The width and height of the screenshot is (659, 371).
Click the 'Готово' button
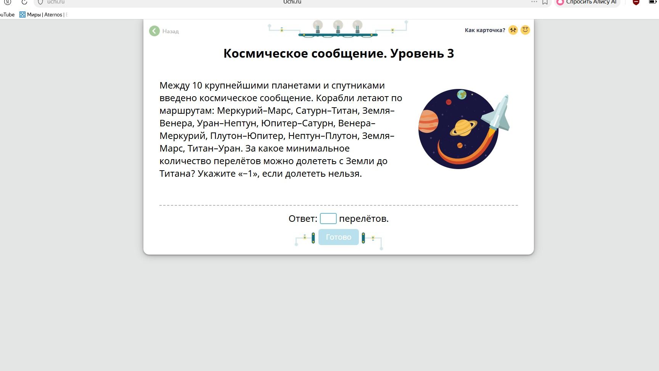pos(339,237)
